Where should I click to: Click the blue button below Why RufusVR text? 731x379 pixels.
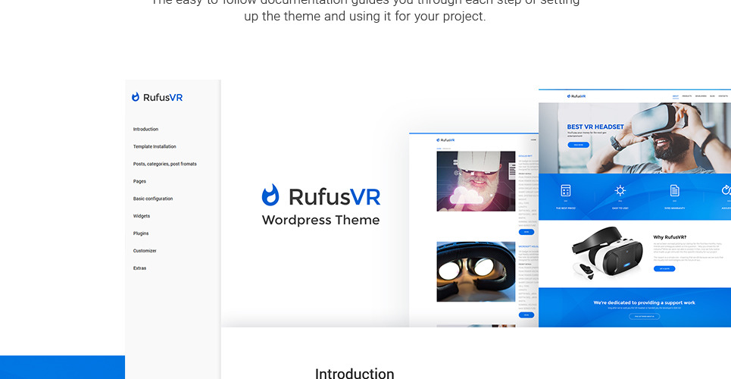tap(664, 268)
